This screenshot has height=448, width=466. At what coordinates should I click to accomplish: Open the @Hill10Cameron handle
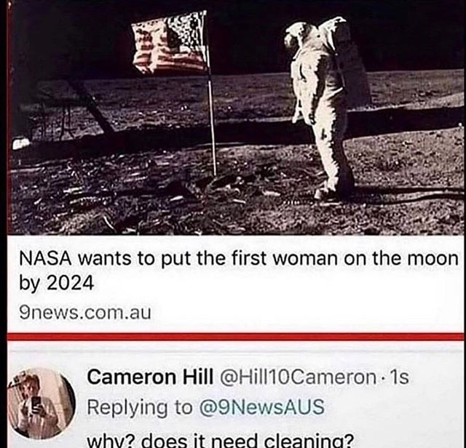coord(298,377)
